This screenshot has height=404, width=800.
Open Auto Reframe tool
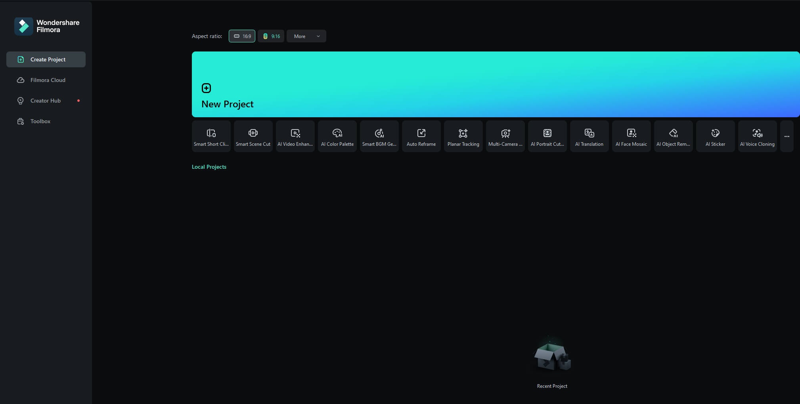(x=421, y=136)
